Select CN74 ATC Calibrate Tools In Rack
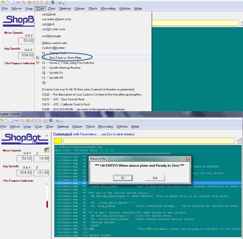 click(66, 104)
